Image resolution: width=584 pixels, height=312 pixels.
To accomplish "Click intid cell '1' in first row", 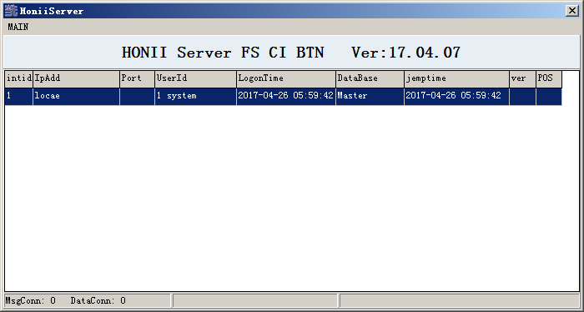I will coord(19,96).
